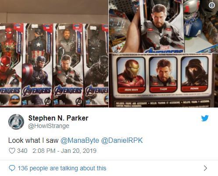
Task: Click the Twitter bird logo
Action: [205, 118]
